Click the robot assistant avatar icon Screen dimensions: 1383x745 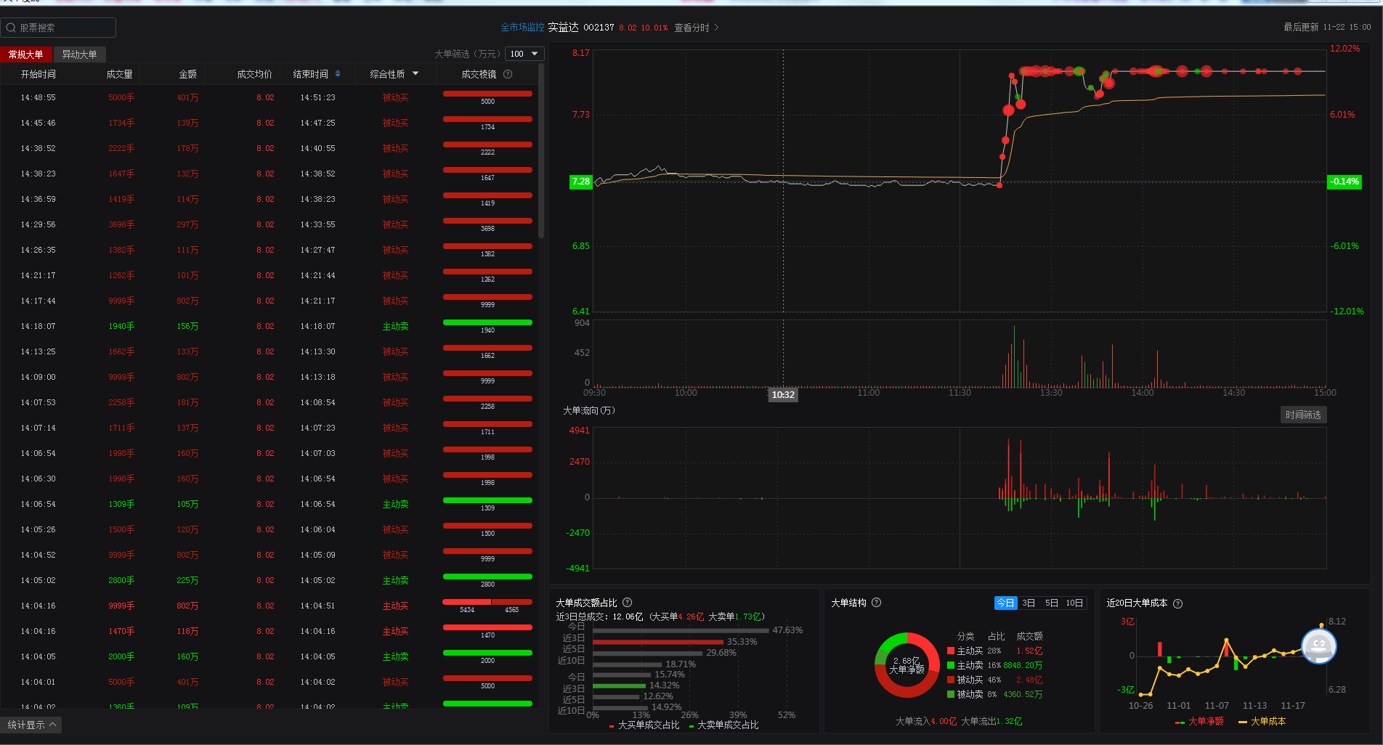(1318, 646)
